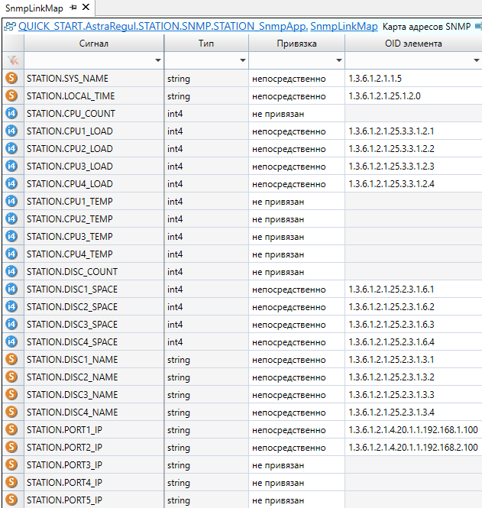Sort by the Сигнал column header
This screenshot has height=508, width=482.
coord(94,44)
